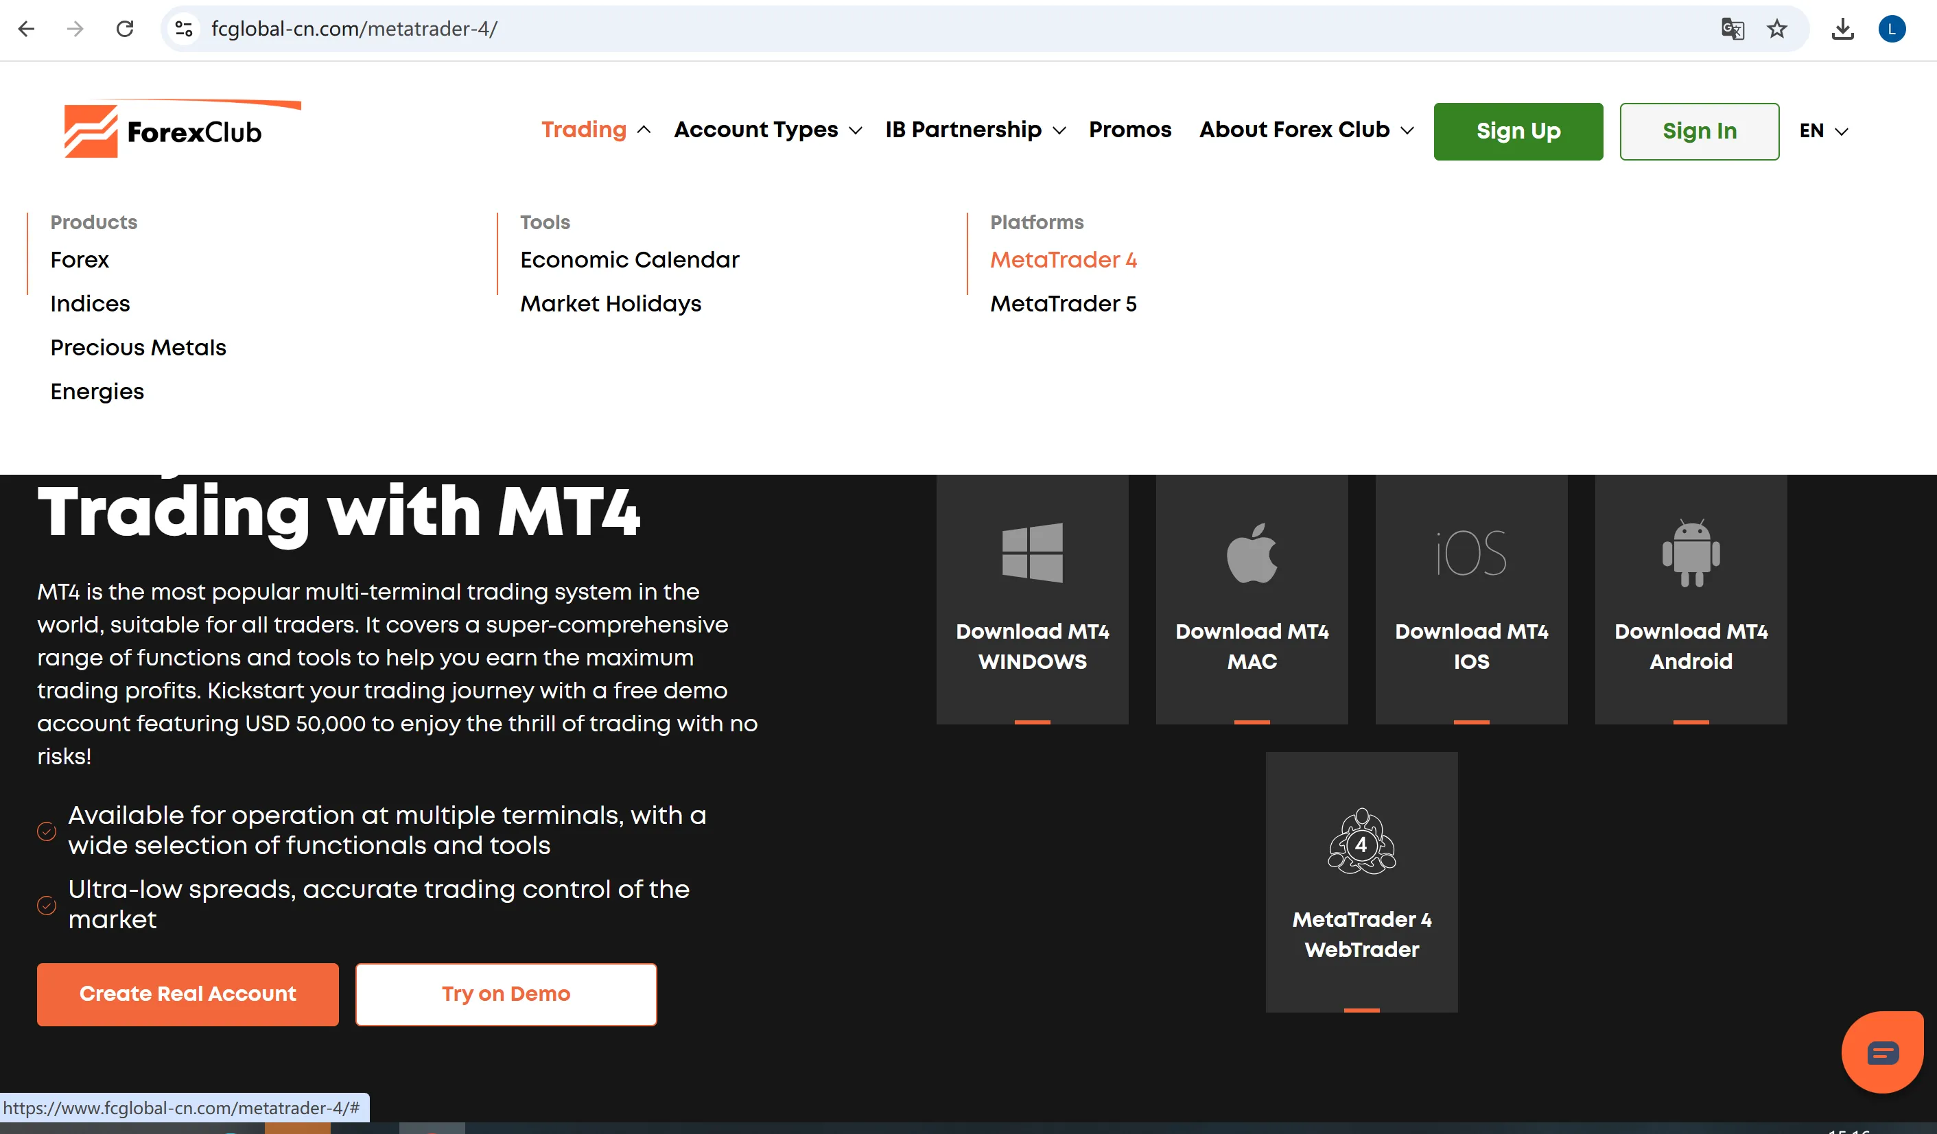Click Try on Demo button
Image resolution: width=1937 pixels, height=1134 pixels.
(x=506, y=994)
